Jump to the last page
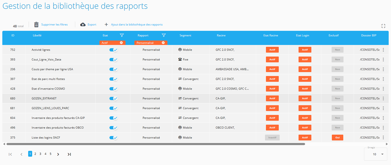Screen dimensions: 391x165 [x=69, y=154]
